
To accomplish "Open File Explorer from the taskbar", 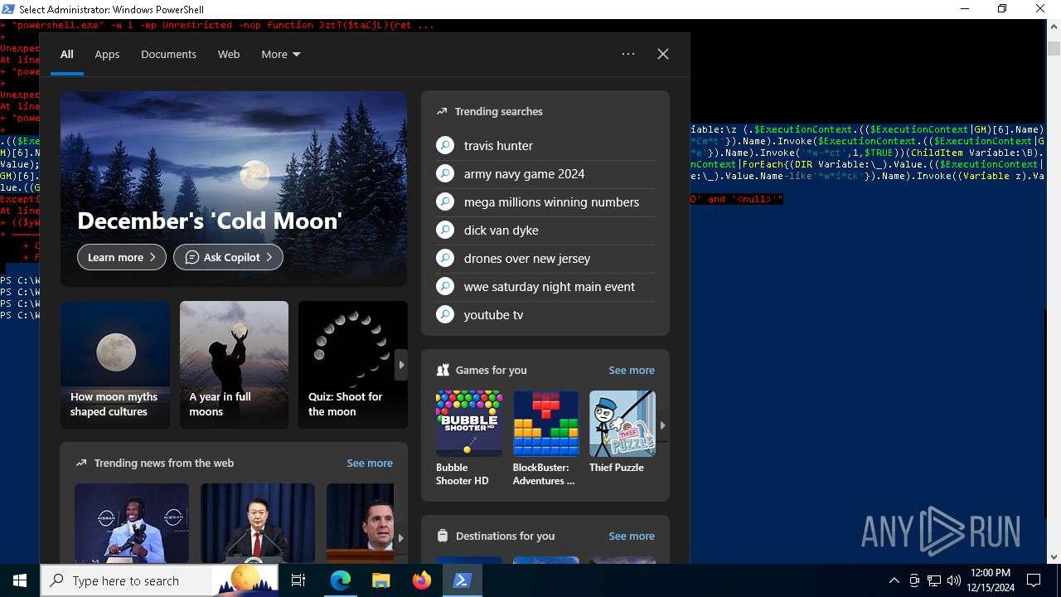I will click(x=381, y=580).
